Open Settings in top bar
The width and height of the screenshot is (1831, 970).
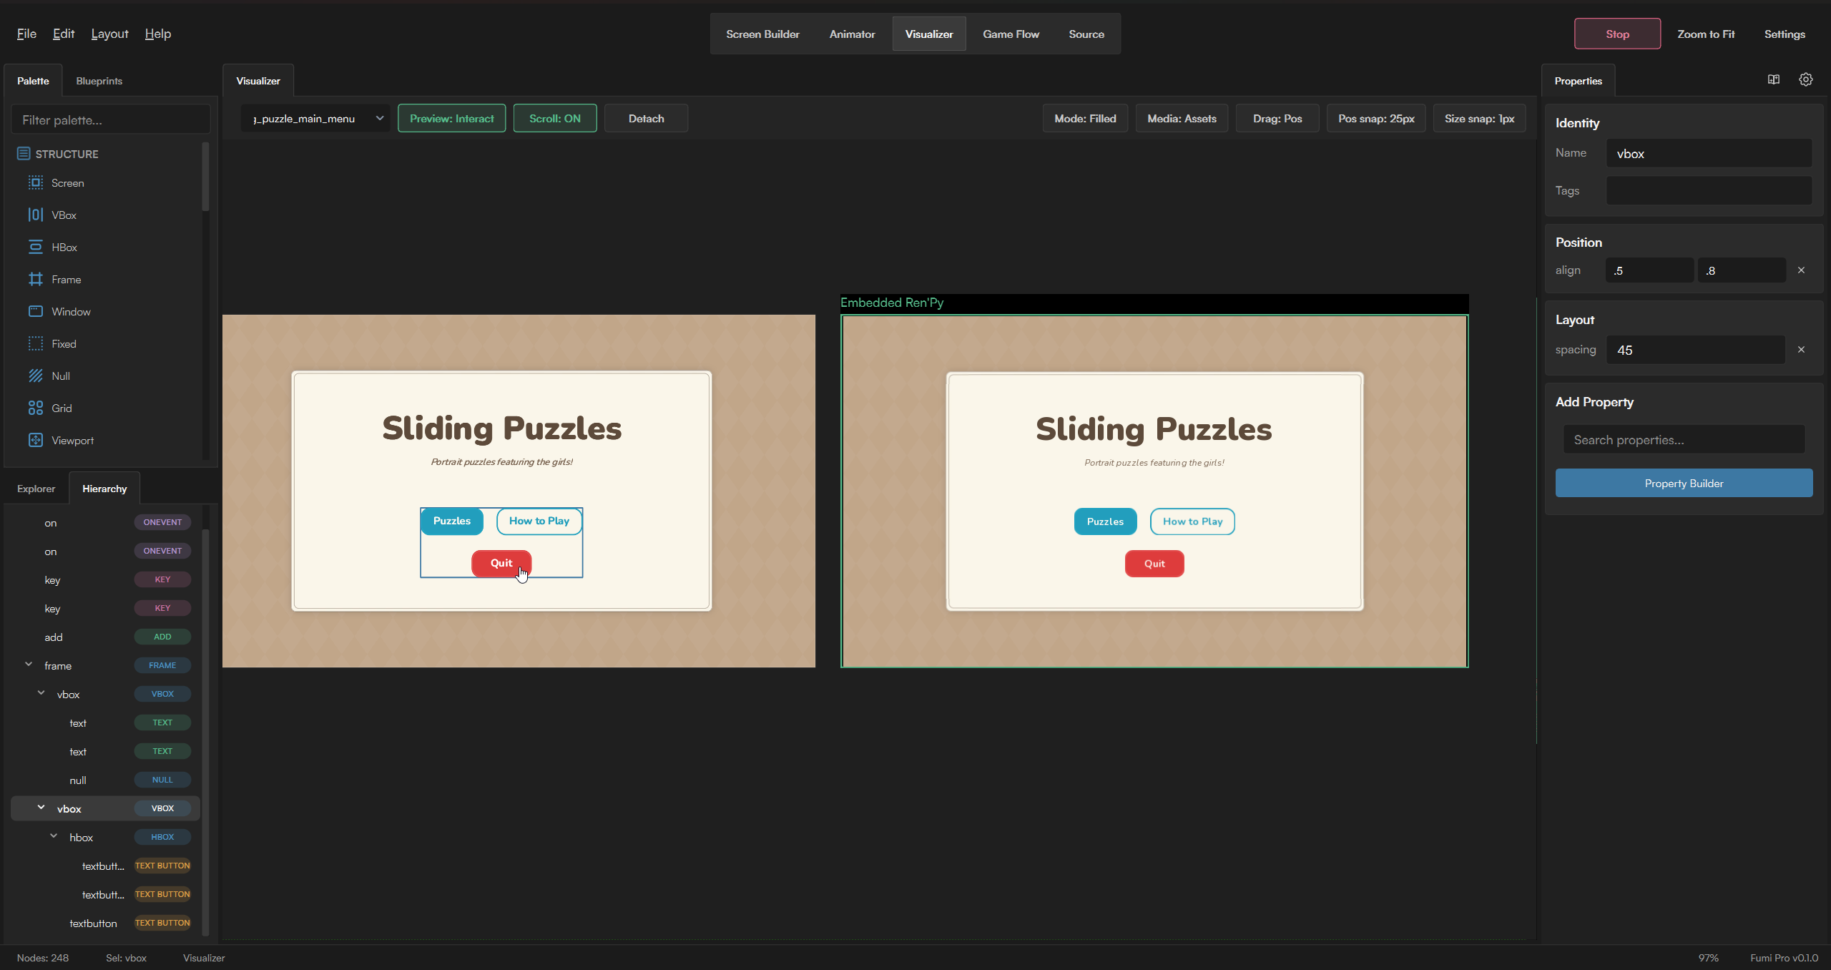[x=1785, y=34]
